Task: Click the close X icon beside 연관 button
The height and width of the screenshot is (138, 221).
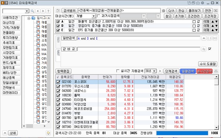Action: (x=215, y=11)
